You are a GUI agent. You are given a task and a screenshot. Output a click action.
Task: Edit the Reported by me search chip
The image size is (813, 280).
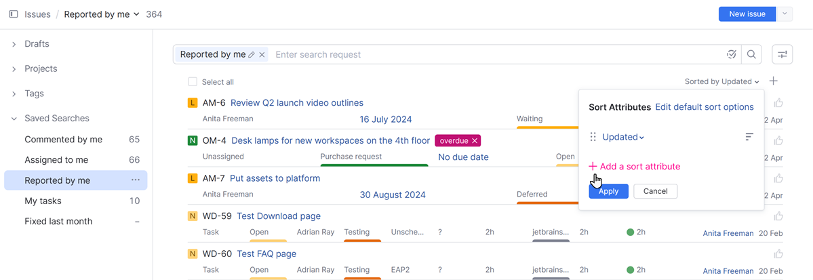(252, 55)
